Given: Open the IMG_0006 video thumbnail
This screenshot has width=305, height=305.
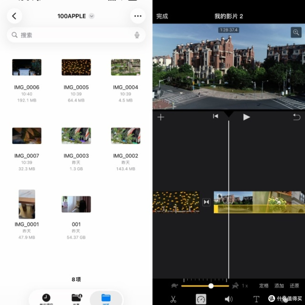Looking at the screenshot, I should (x=27, y=67).
